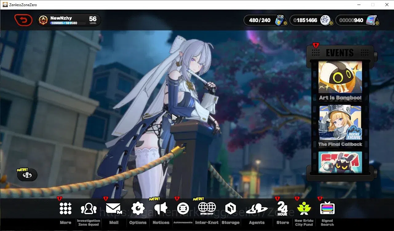This screenshot has width=394, height=231.
Task: Open The Final Callback event thumbnail
Action: 340,123
